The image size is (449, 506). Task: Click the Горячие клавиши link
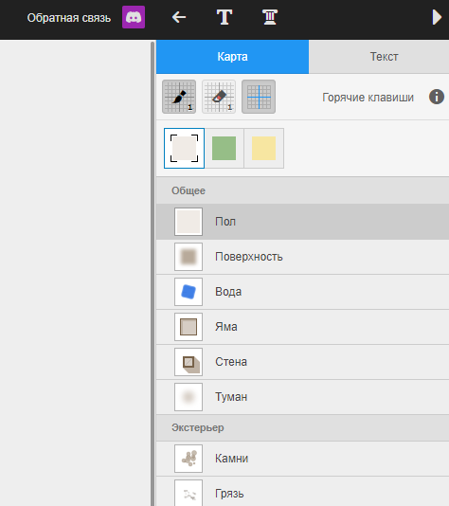368,98
